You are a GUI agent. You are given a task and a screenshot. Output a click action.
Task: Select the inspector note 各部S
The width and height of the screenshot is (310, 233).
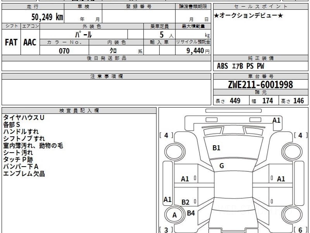11,125
